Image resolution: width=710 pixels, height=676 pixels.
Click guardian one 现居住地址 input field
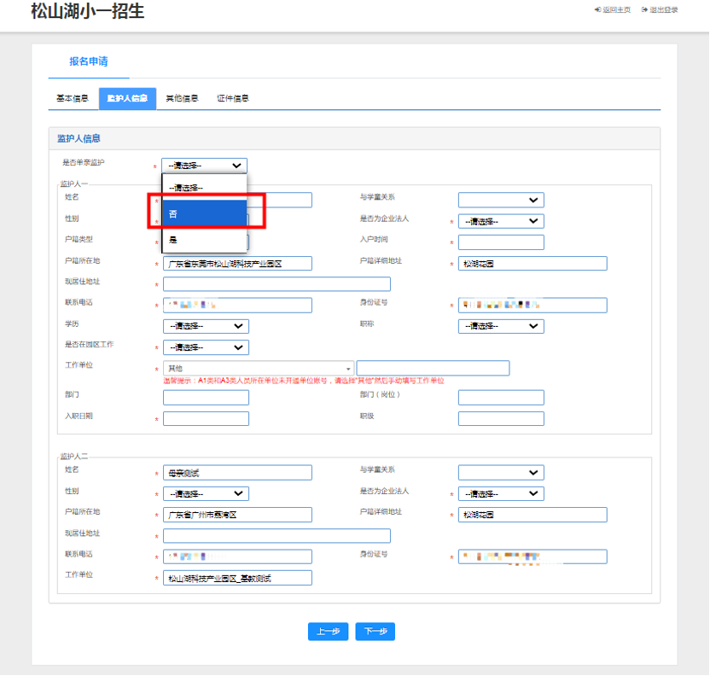click(x=276, y=284)
